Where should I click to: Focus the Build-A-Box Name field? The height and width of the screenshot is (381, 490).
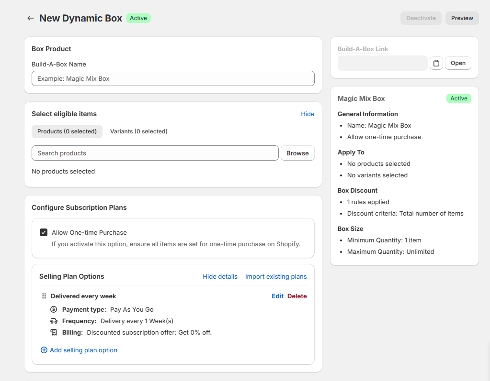(x=173, y=78)
